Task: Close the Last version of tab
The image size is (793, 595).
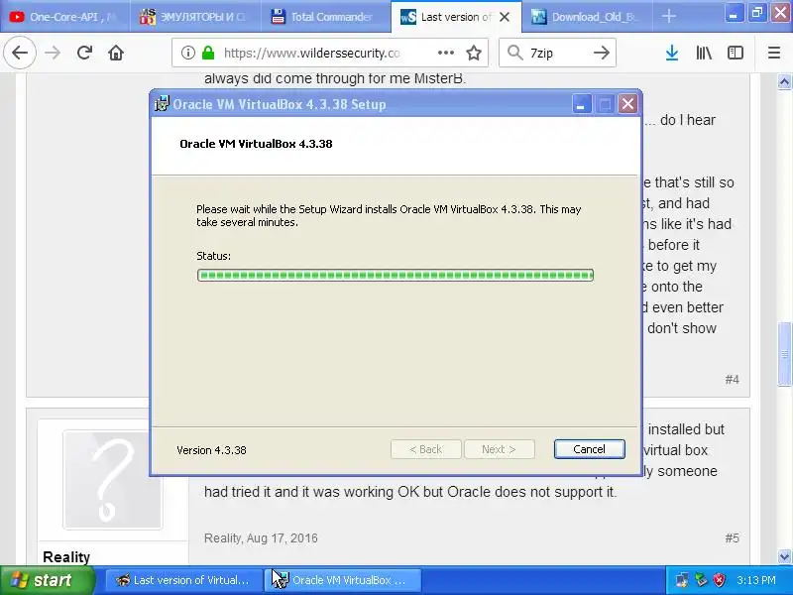Action: click(505, 17)
